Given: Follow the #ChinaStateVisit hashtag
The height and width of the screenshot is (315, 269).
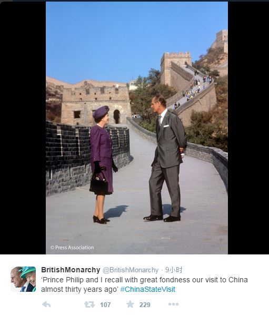Looking at the screenshot, I should (148, 289).
